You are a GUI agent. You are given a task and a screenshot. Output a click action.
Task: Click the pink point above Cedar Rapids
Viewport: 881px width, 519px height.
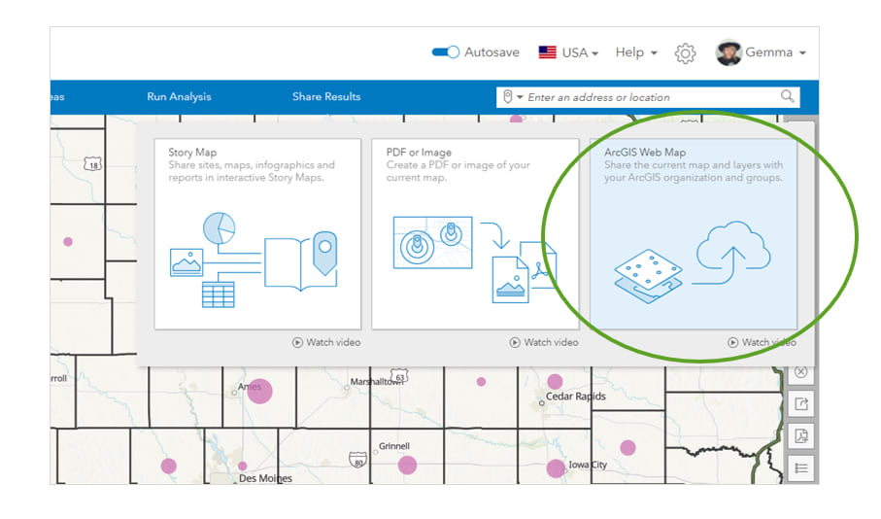pyautogui.click(x=556, y=382)
